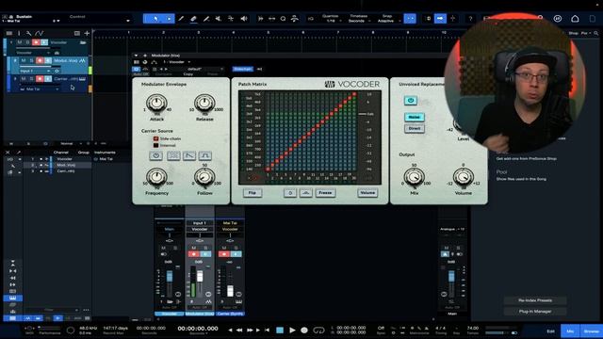Click the carrier source band-pass filter icon
603x339 pixels.
[205, 155]
